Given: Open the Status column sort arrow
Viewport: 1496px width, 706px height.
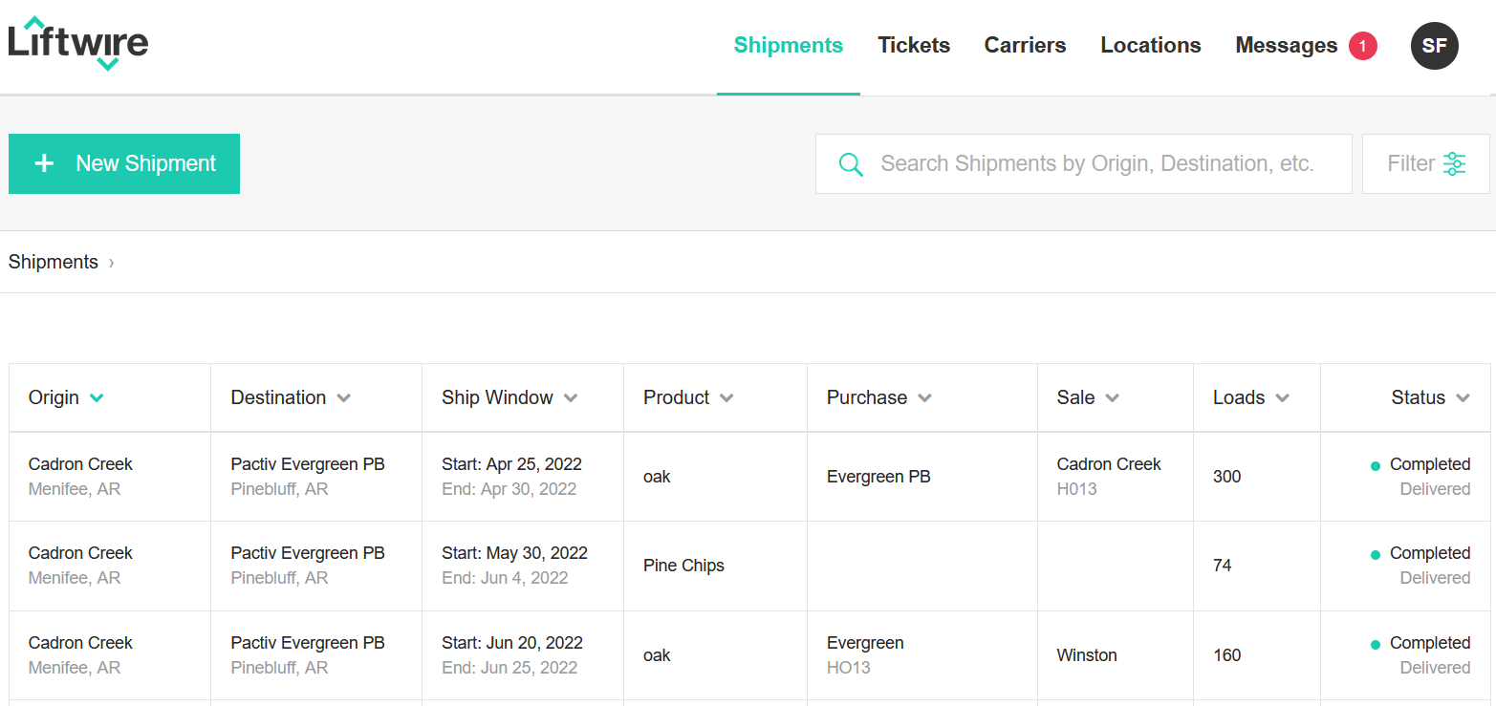Looking at the screenshot, I should (1463, 398).
